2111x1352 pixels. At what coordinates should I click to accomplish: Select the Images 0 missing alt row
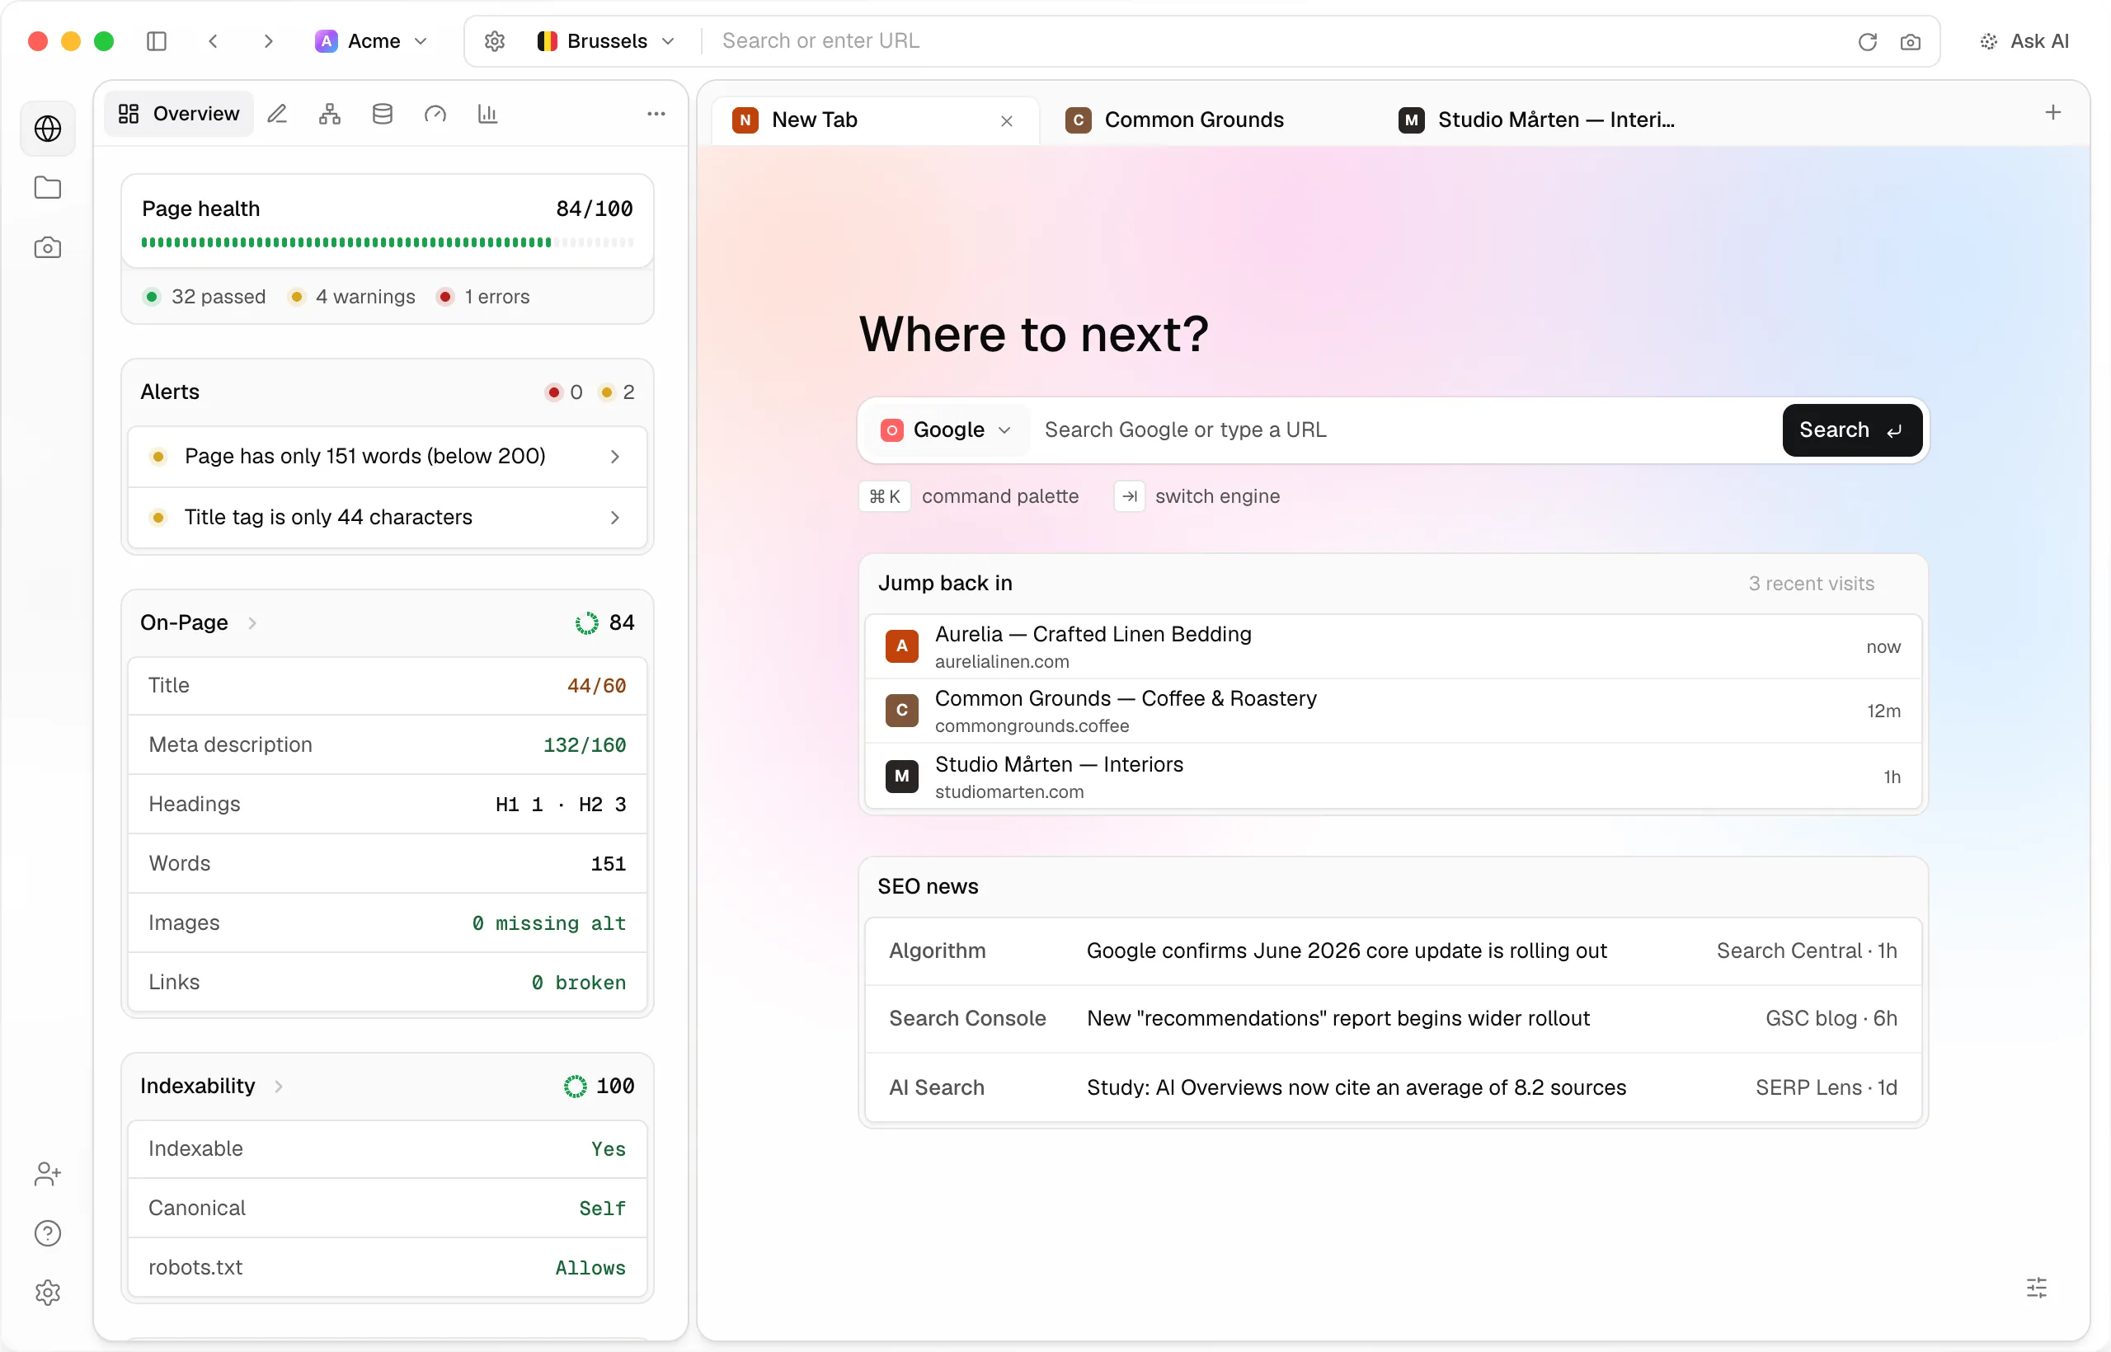(x=388, y=922)
